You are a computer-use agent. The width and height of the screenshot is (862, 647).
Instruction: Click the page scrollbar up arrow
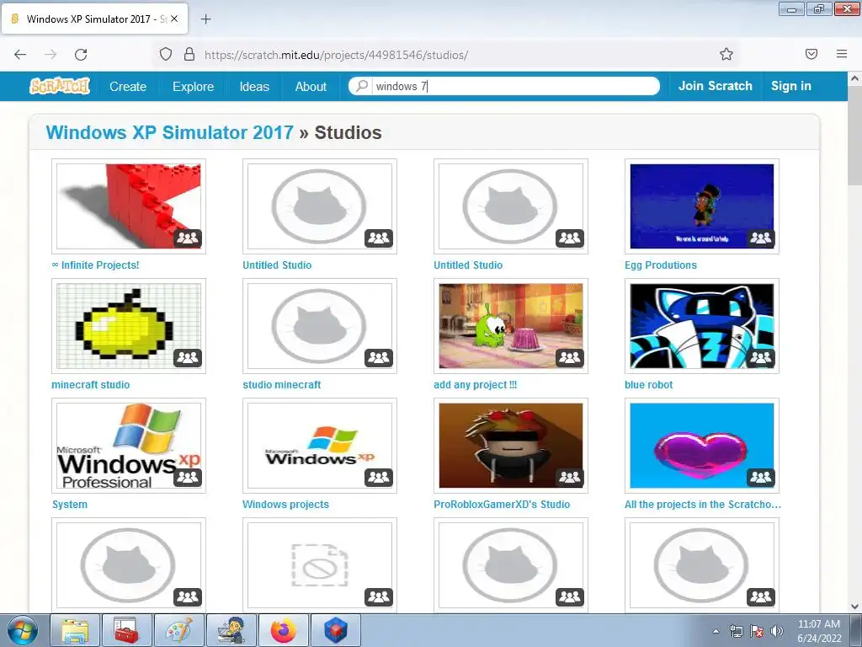click(x=855, y=78)
